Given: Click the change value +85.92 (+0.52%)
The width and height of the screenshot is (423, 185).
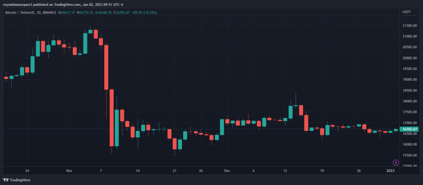Looking at the screenshot, I should pyautogui.click(x=144, y=12).
